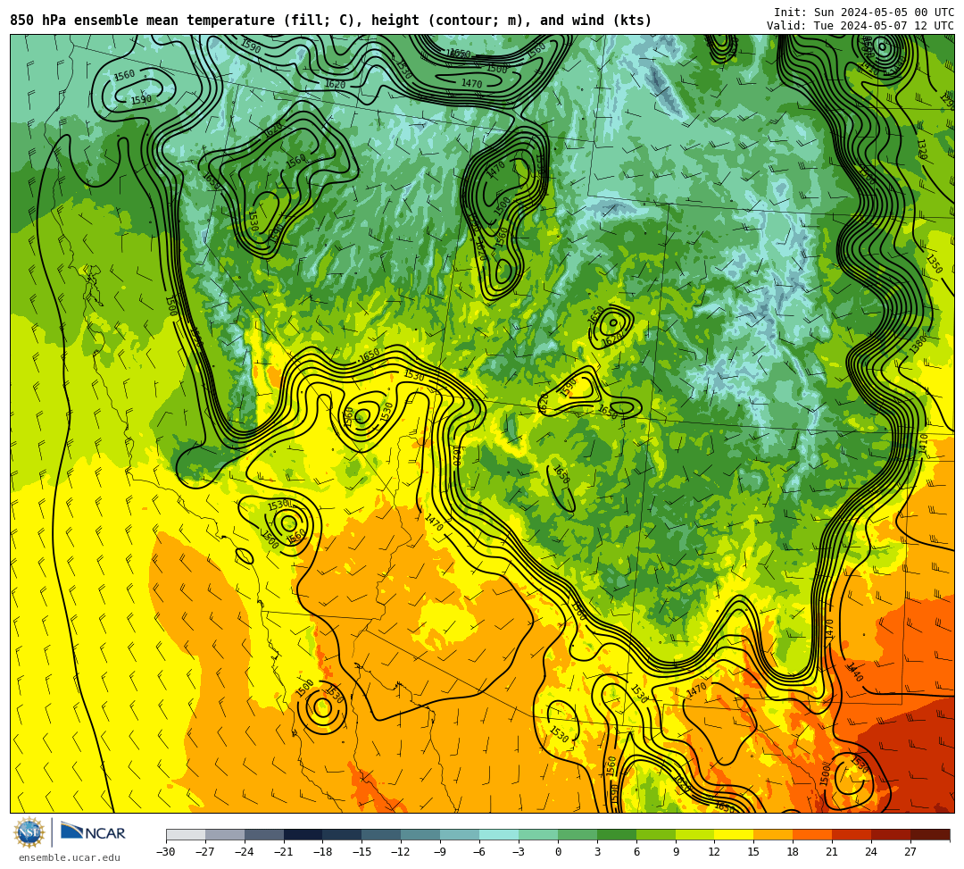Click the positive 9 colorbar tick label
The width and height of the screenshot is (964, 869).
[676, 852]
